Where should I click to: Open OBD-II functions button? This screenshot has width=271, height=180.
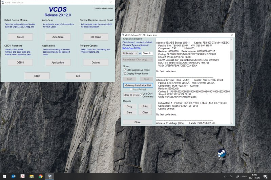[20, 62]
